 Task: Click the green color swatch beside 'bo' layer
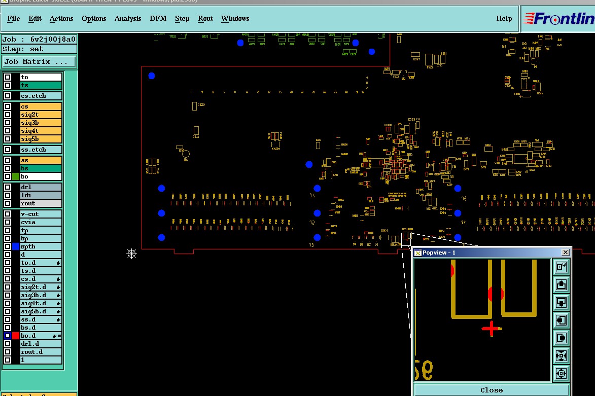(x=16, y=176)
